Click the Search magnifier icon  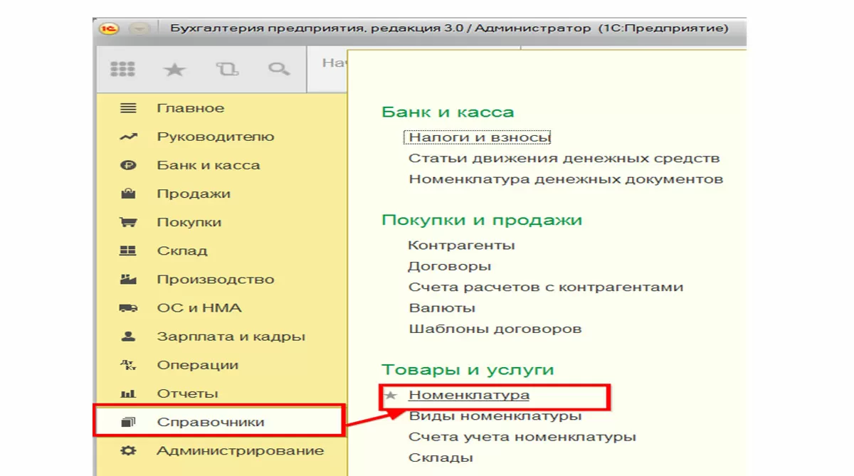[x=279, y=68]
